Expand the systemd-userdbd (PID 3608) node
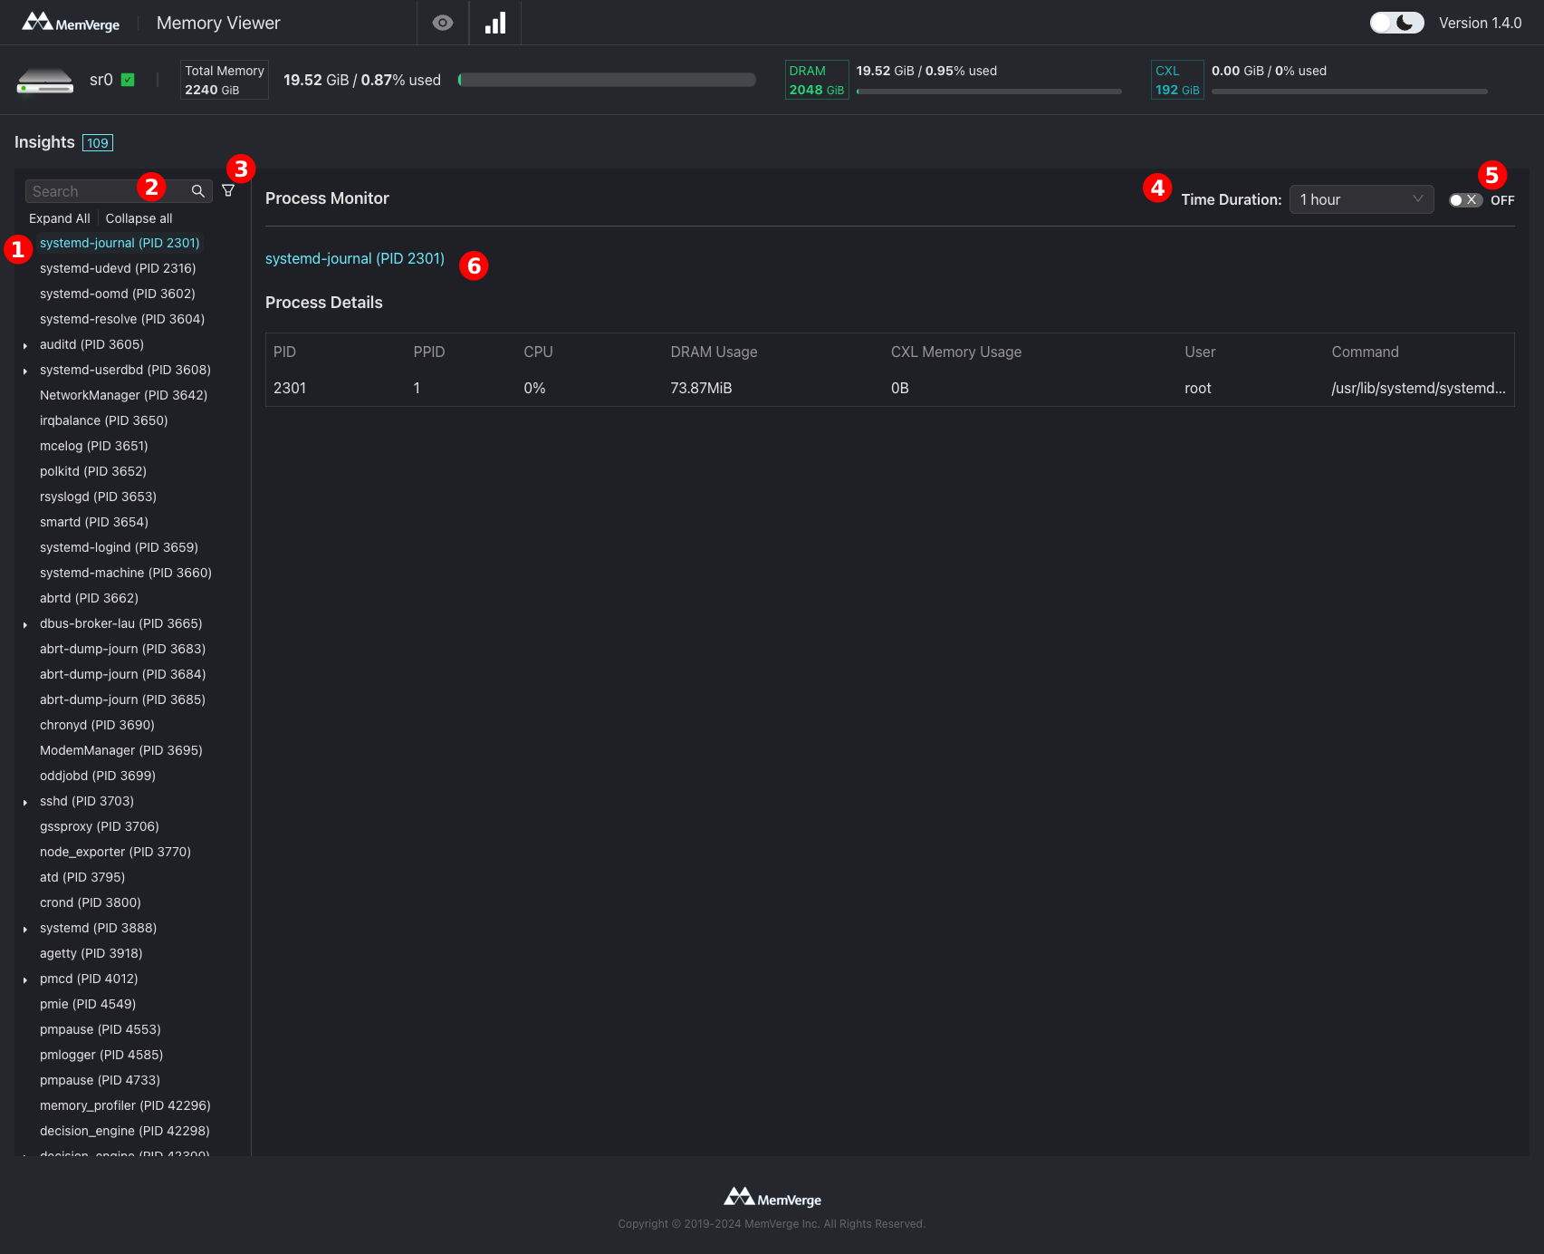 25,371
